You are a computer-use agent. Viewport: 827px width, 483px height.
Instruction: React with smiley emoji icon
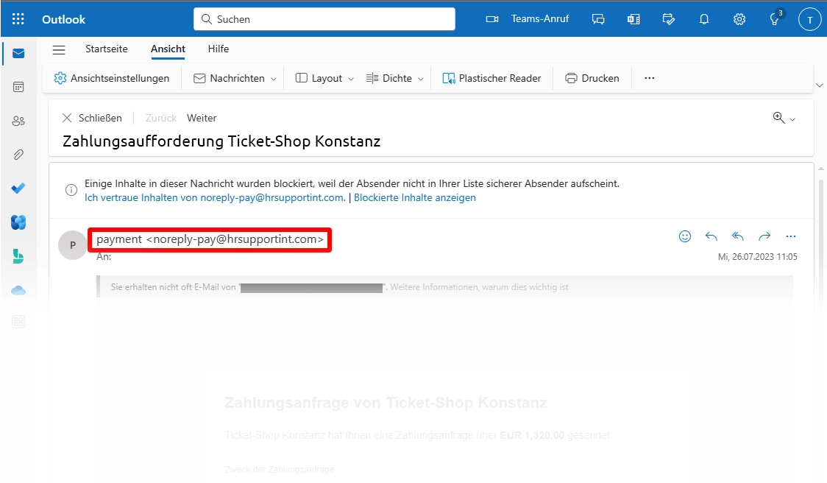(x=684, y=236)
